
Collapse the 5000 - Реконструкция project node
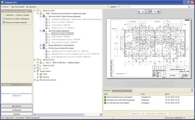(38, 13)
